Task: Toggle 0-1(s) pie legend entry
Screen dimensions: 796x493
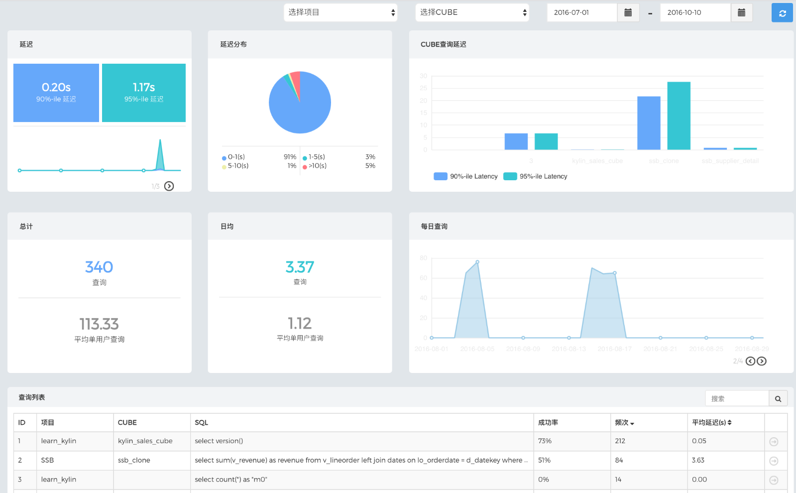Action: click(x=236, y=157)
